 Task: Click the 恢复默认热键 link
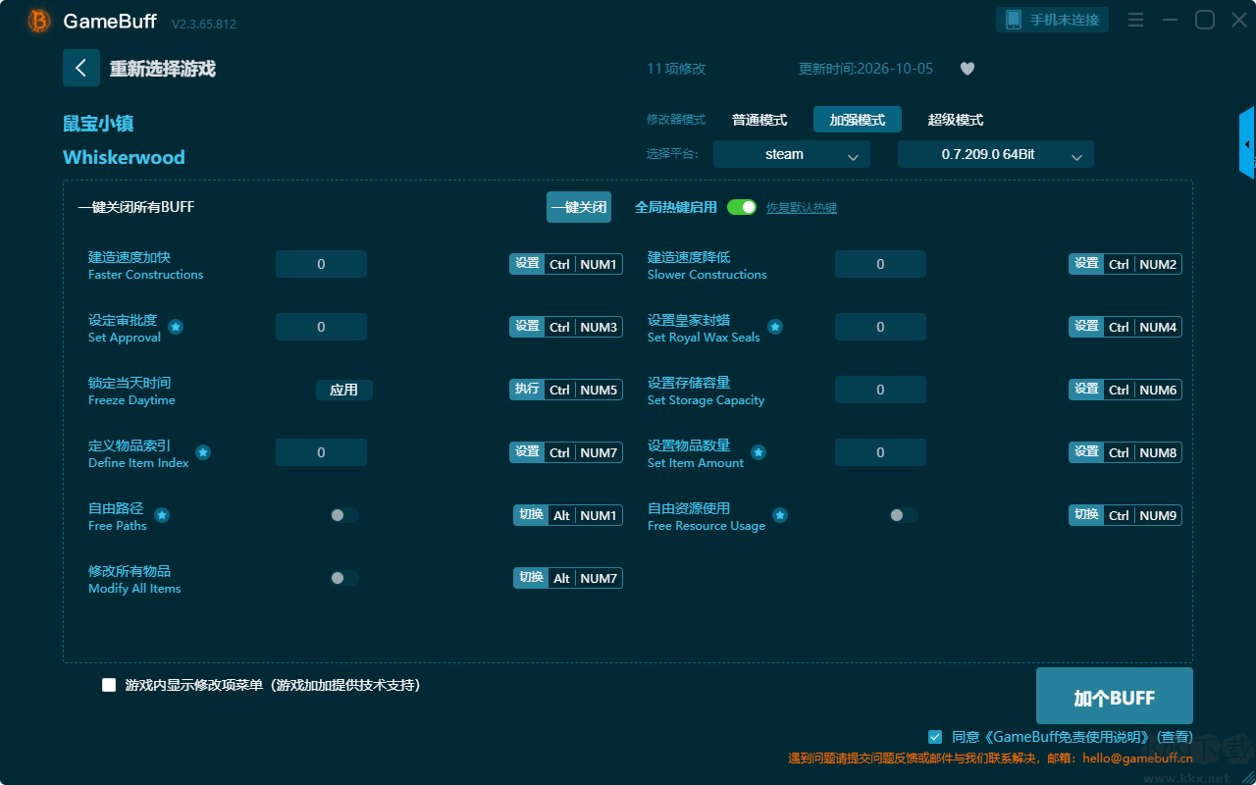pos(802,208)
